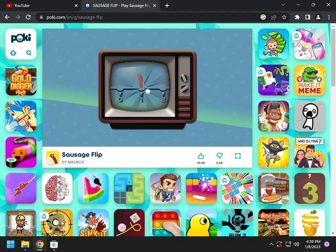Open the Sink It pirate game
The height and width of the screenshot is (252, 336).
coord(93,223)
